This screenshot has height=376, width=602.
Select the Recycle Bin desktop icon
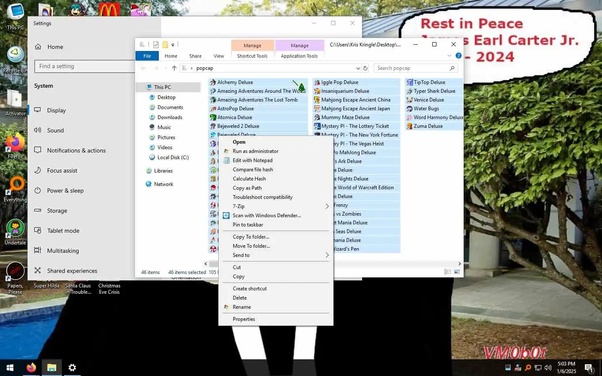click(15, 60)
